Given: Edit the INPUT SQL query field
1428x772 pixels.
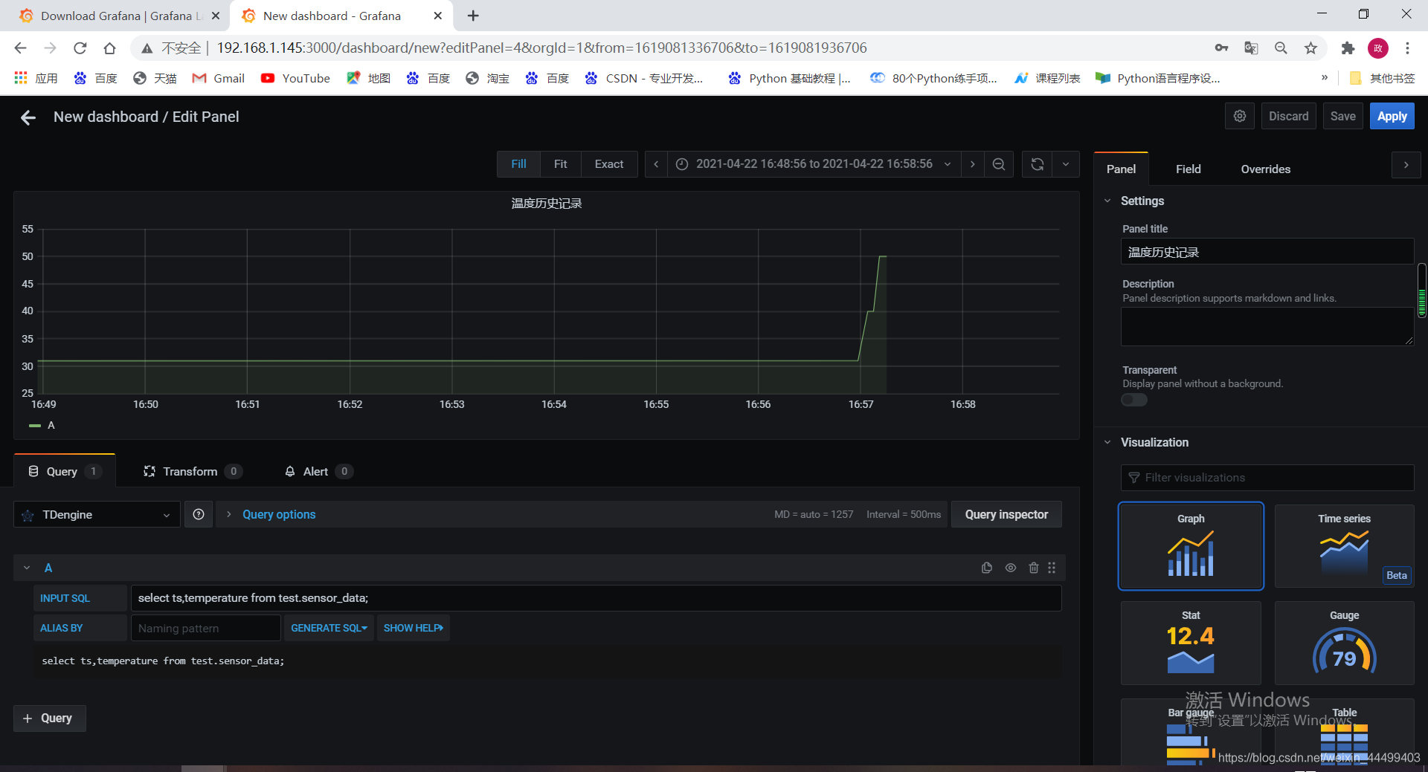Looking at the screenshot, I should pyautogui.click(x=596, y=598).
